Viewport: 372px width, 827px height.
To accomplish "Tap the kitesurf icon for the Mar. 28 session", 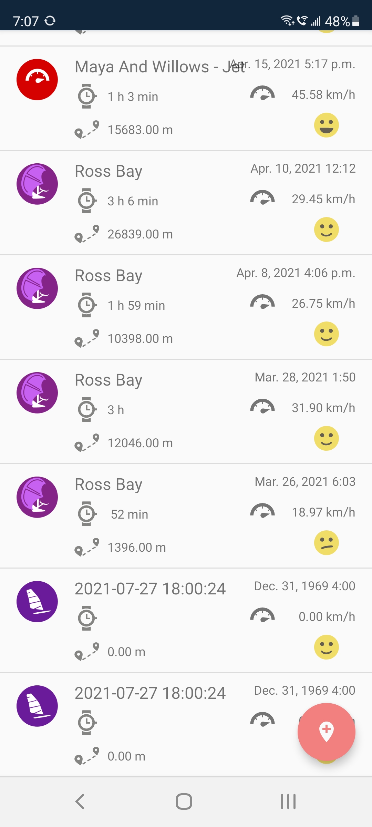I will coord(37,393).
